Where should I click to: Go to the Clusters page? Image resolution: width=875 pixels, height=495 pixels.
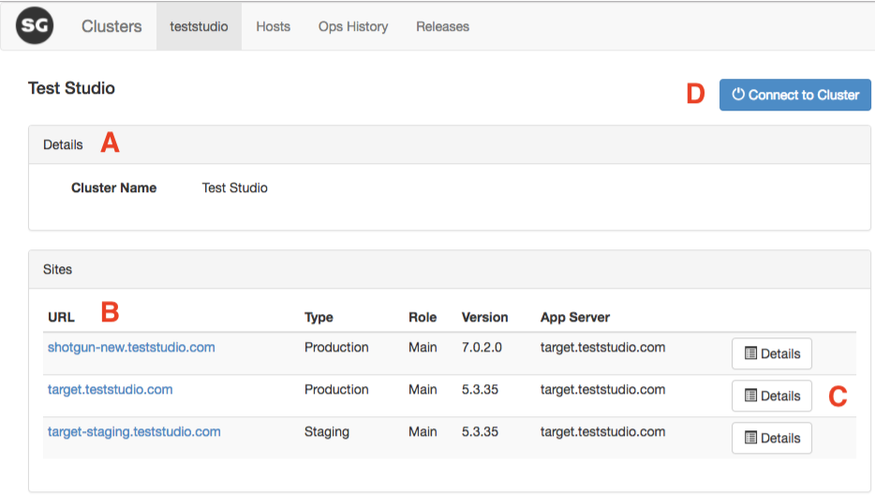pos(111,26)
